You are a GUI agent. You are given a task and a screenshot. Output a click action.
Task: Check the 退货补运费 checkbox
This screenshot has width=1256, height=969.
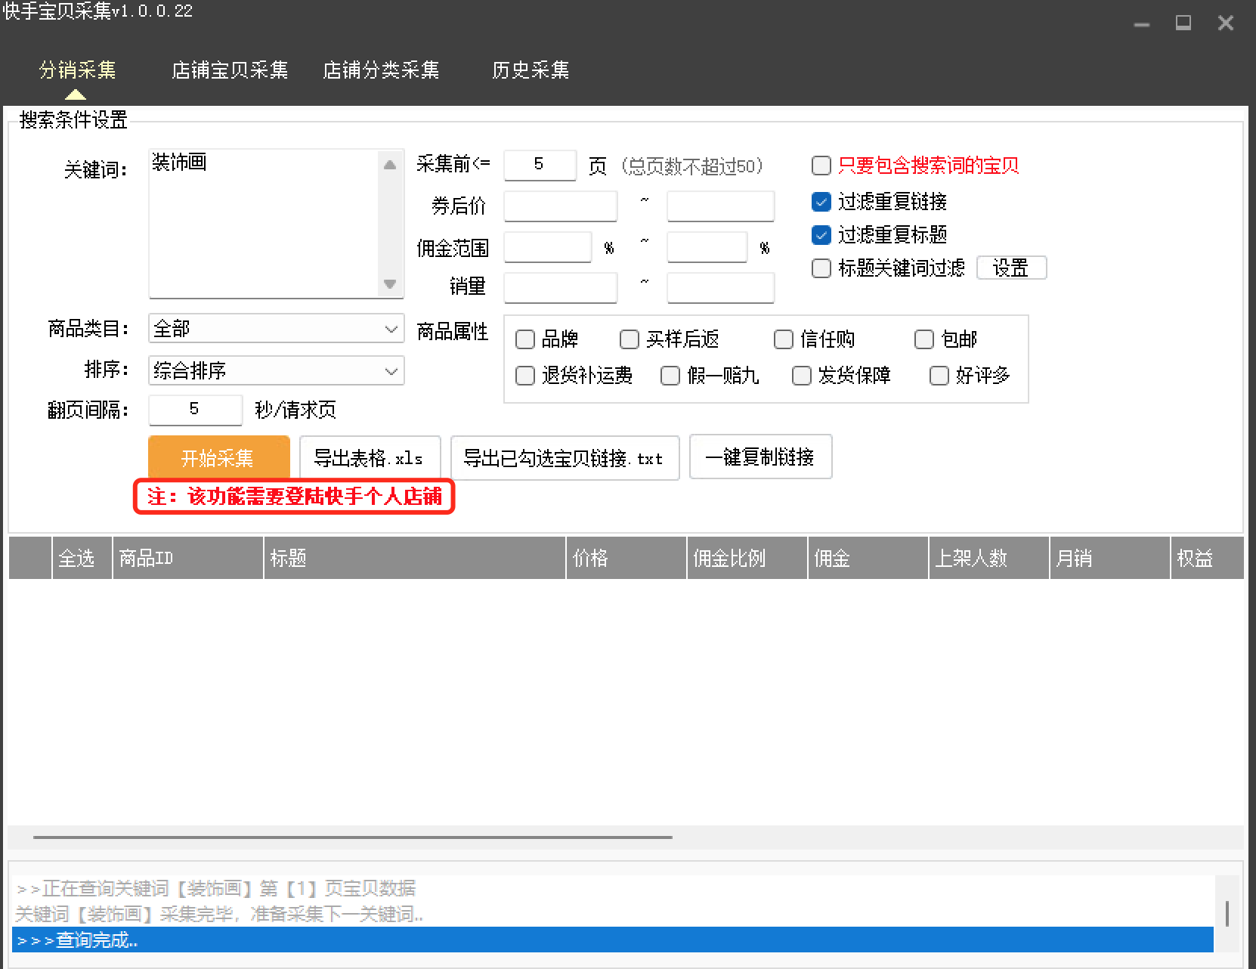524,376
